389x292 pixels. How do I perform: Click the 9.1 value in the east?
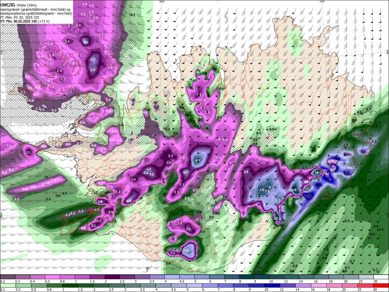click(x=363, y=151)
